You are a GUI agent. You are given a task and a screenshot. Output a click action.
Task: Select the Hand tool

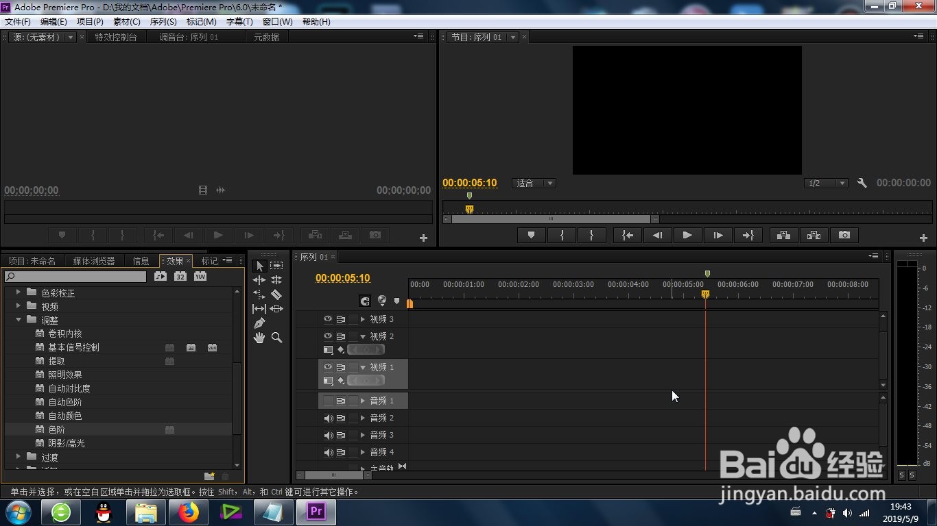259,338
